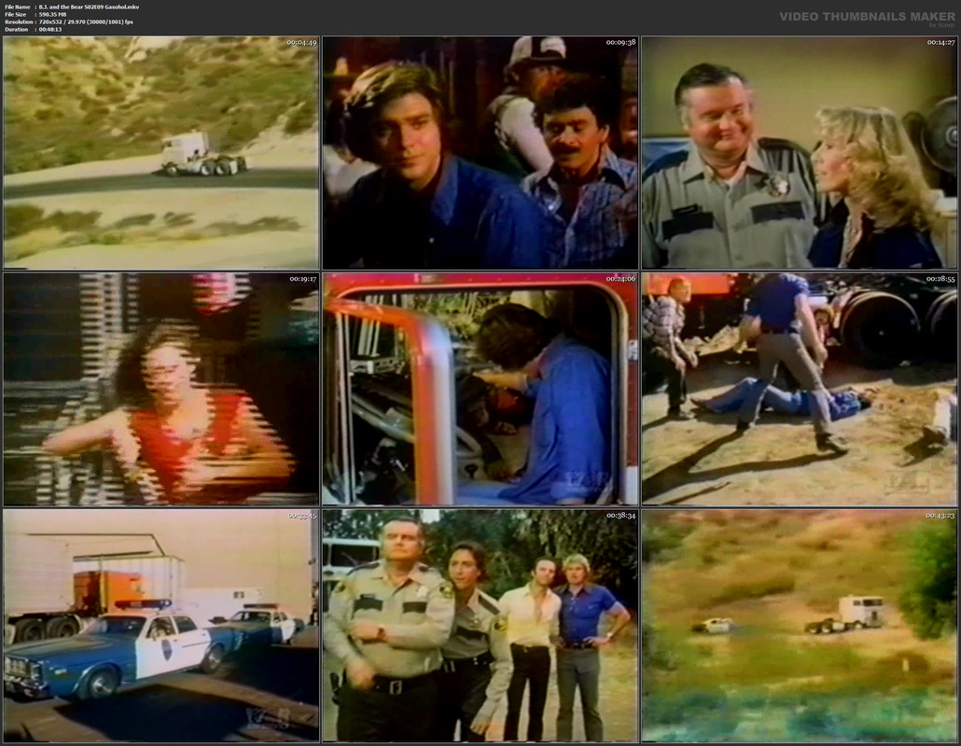Select the duration value '00:48:13'
Screen dimensions: 961x746
[50, 29]
